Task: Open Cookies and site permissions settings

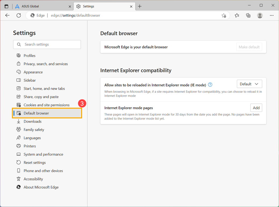Action: [x=46, y=105]
